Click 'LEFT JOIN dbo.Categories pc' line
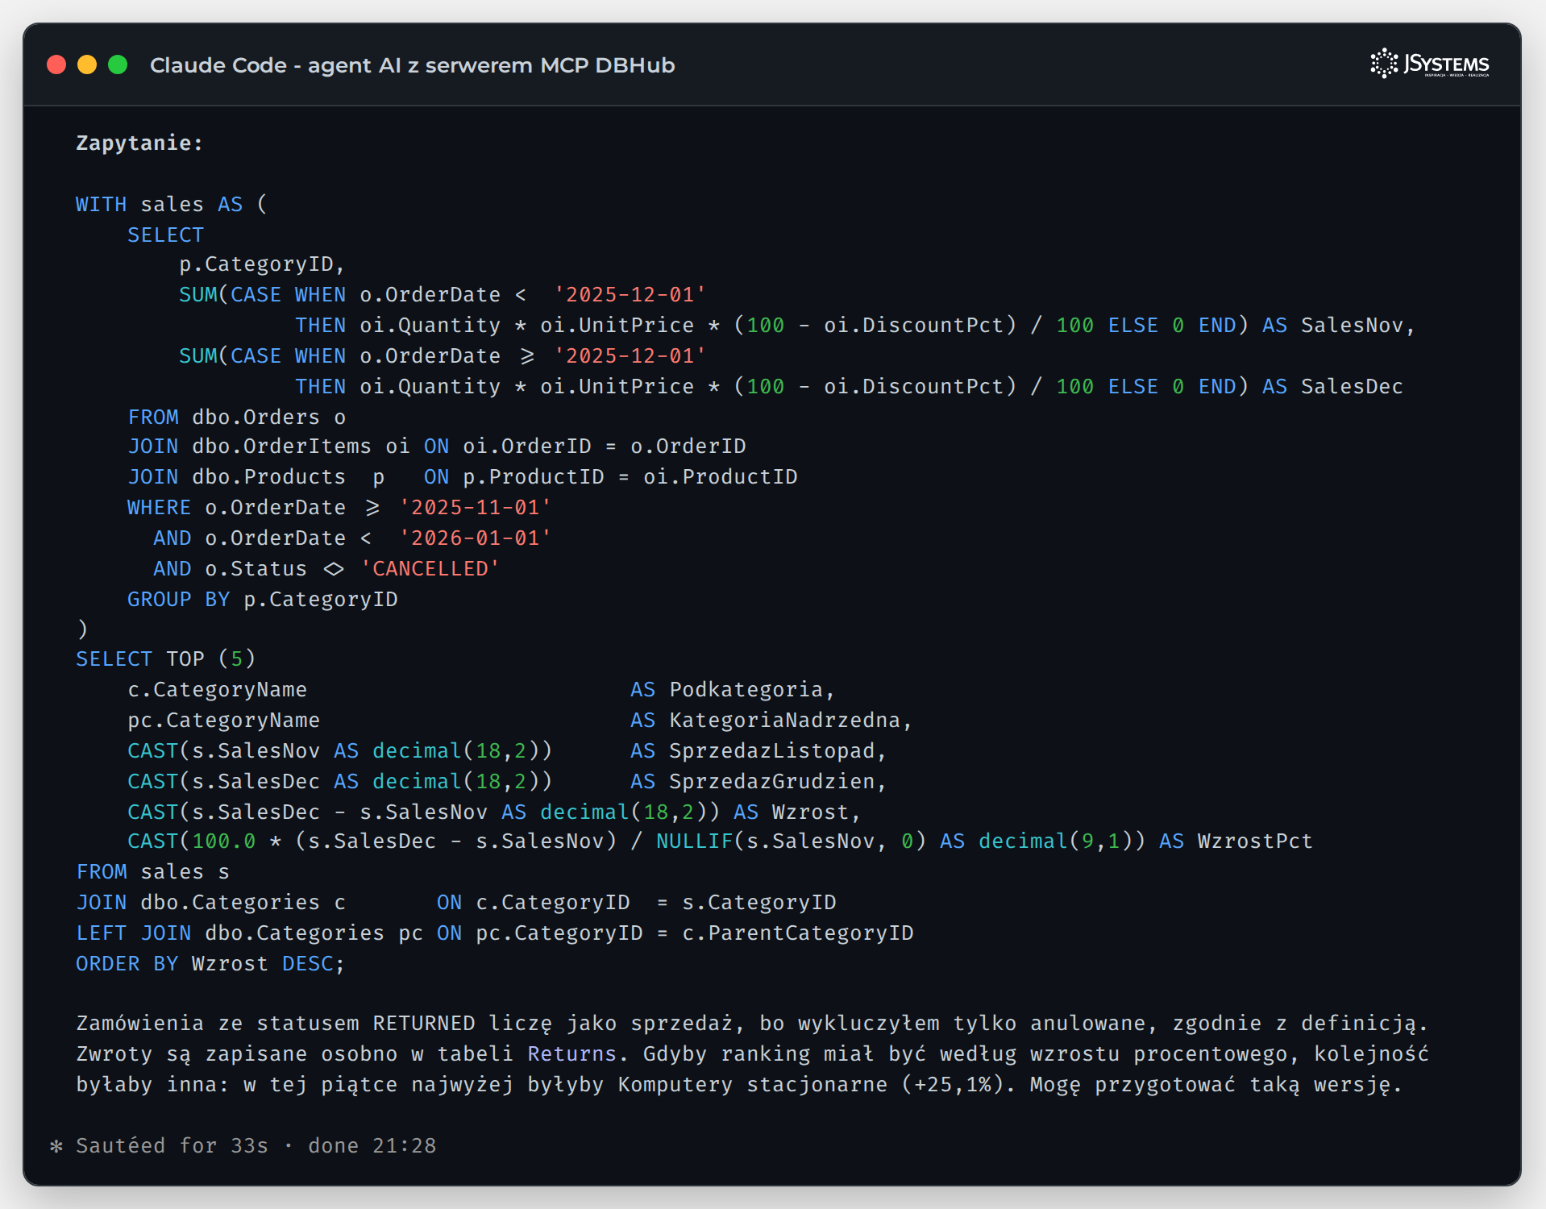The image size is (1546, 1209). [x=495, y=933]
